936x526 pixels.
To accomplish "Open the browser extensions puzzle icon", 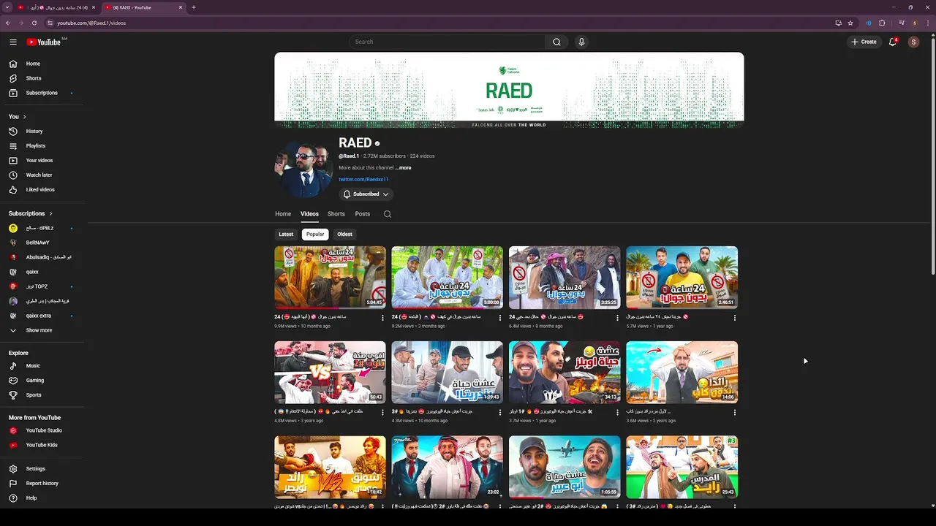I will 882,23.
